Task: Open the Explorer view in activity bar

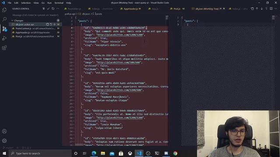Action: 4,10
